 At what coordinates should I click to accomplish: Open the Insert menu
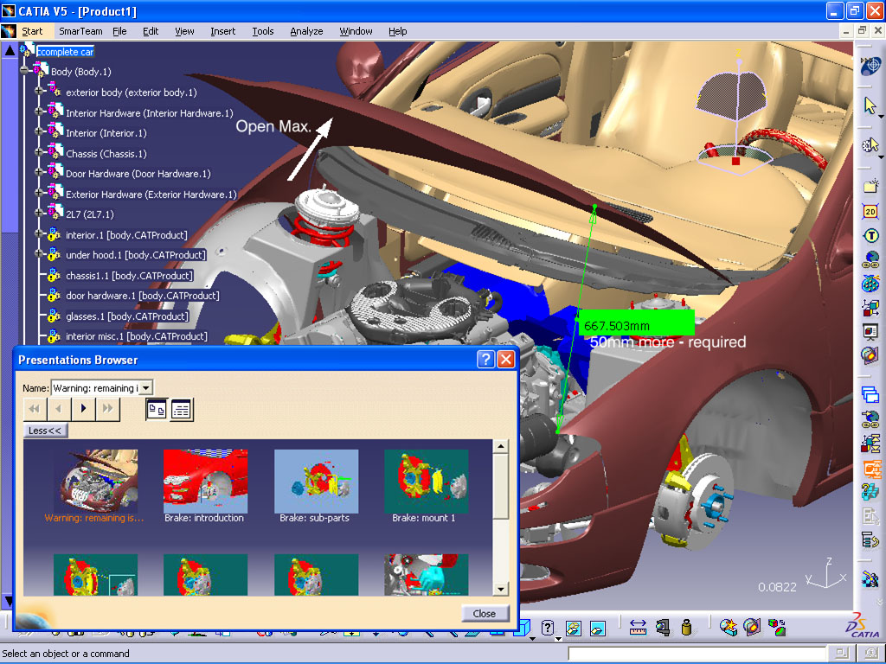(222, 31)
